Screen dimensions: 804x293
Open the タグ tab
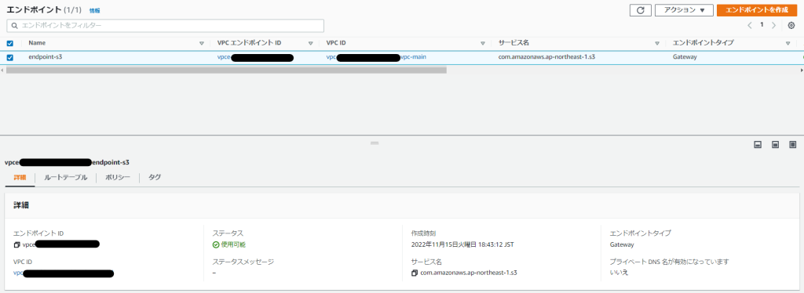(x=155, y=177)
